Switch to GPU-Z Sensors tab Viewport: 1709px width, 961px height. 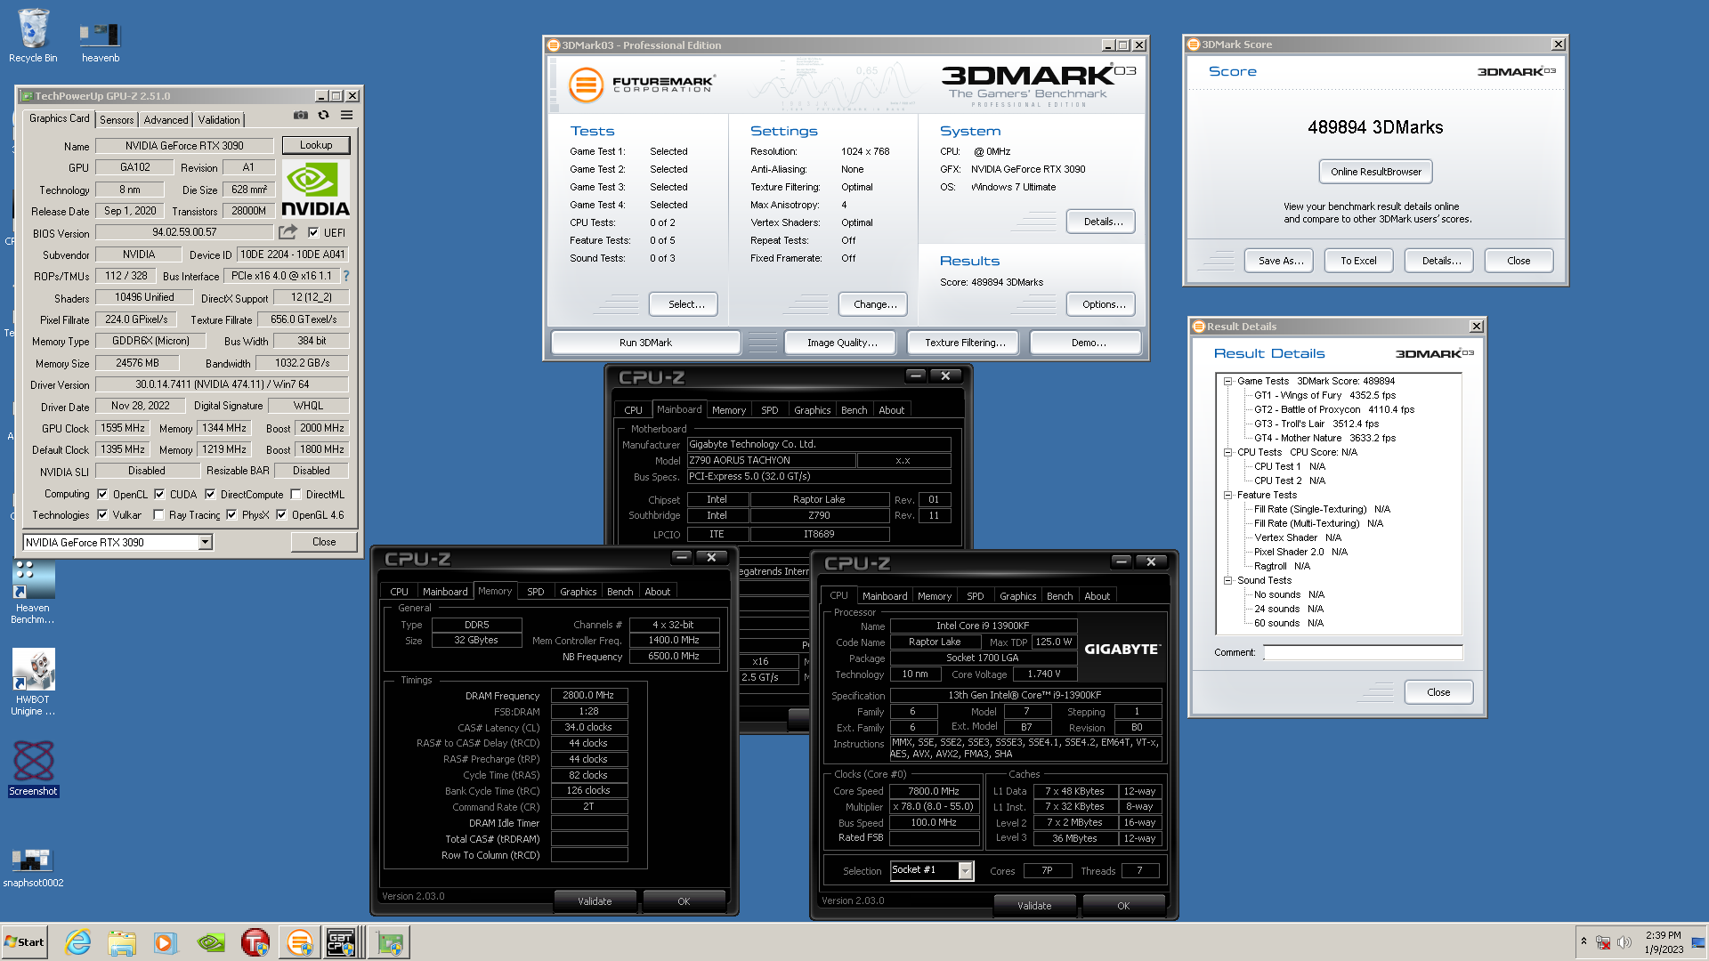click(x=117, y=120)
